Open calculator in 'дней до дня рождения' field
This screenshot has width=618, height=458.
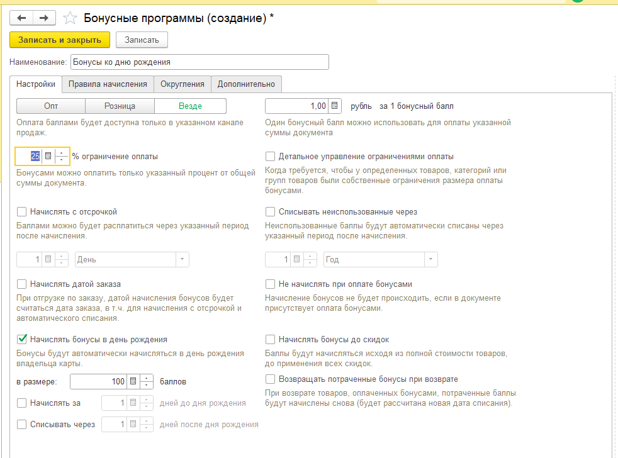coord(133,403)
